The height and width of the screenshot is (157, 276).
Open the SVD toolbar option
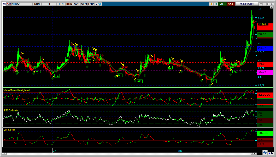coord(77,4)
